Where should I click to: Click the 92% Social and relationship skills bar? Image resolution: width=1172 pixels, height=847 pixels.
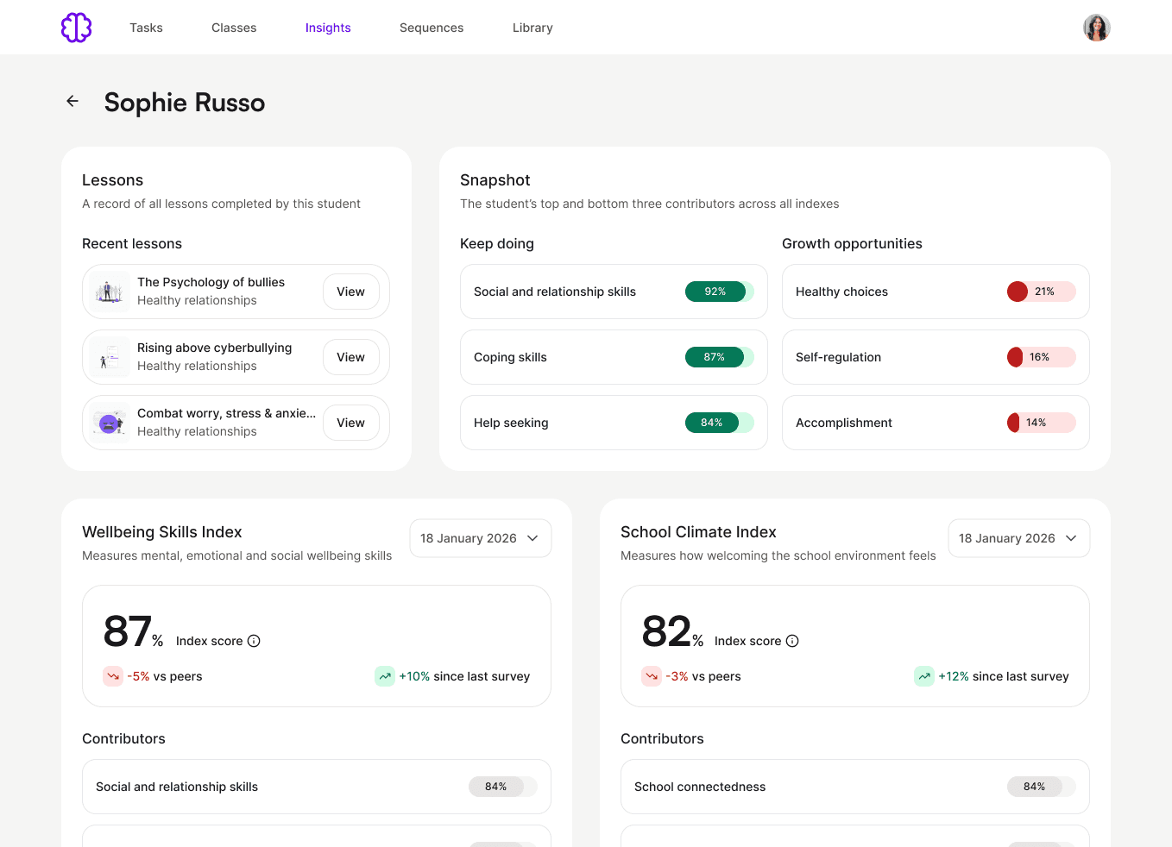pyautogui.click(x=719, y=292)
